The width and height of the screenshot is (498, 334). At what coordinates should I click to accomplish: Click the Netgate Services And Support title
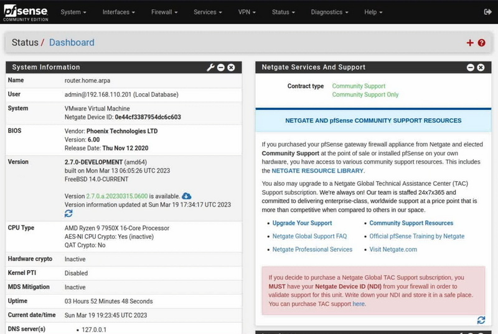(314, 67)
